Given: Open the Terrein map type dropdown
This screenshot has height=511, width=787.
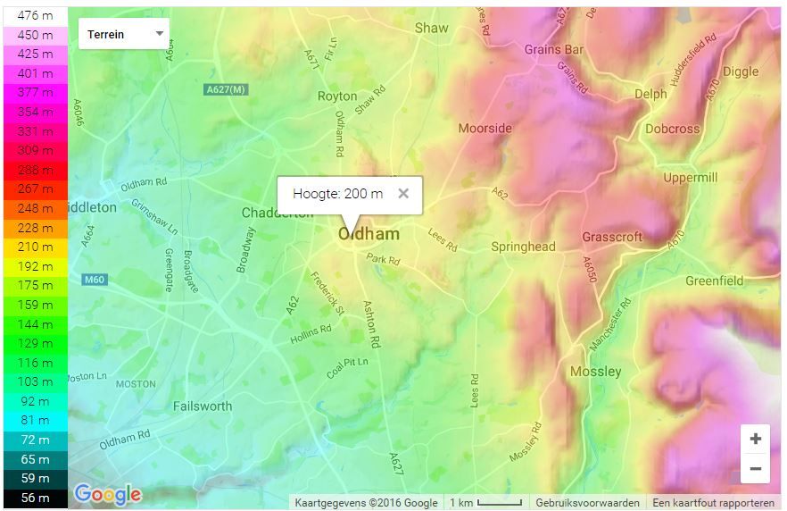Looking at the screenshot, I should 123,34.
